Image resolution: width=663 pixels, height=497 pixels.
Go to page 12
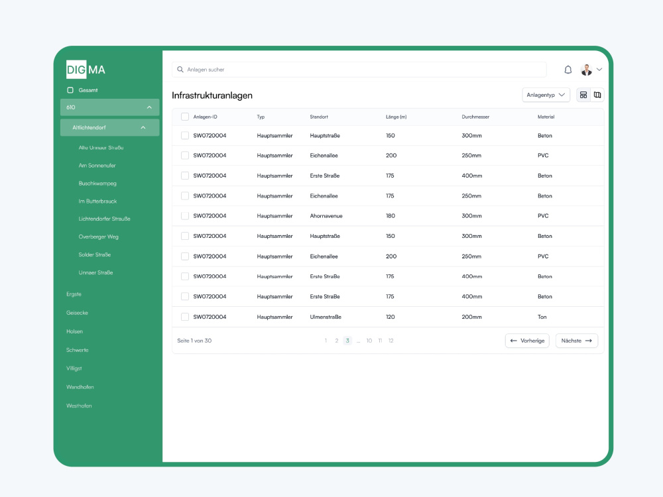point(391,341)
